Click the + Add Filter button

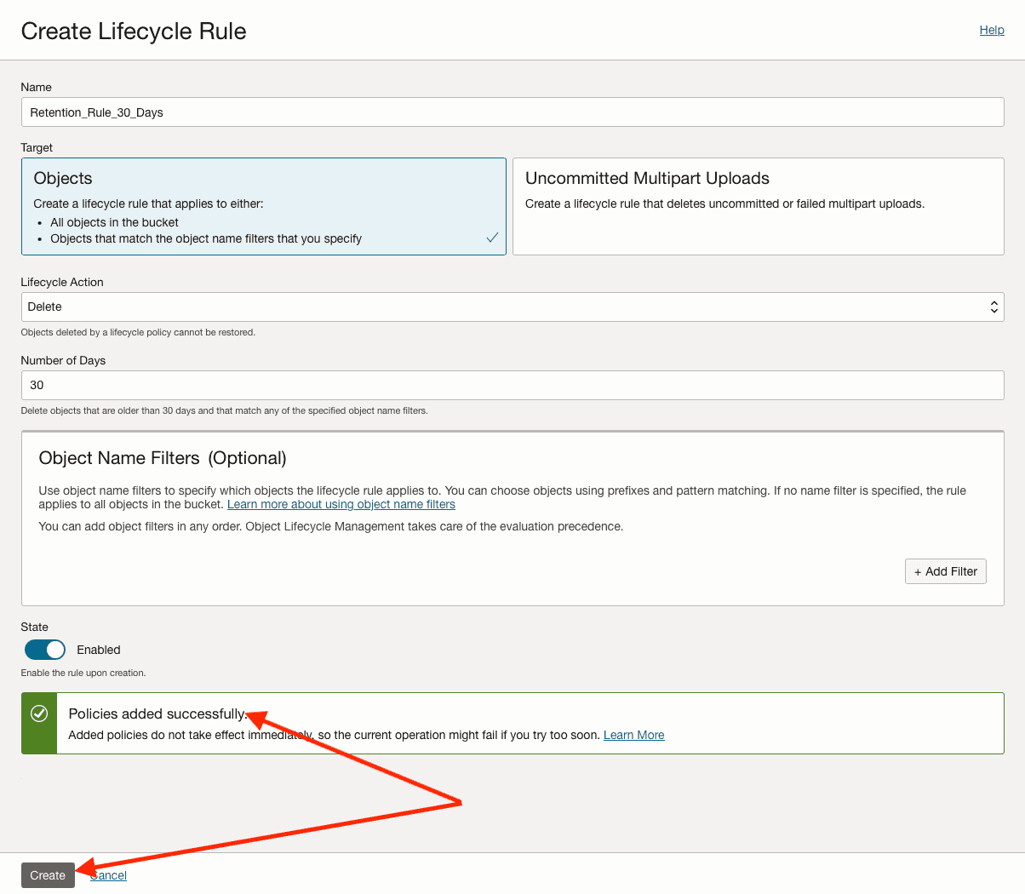945,571
